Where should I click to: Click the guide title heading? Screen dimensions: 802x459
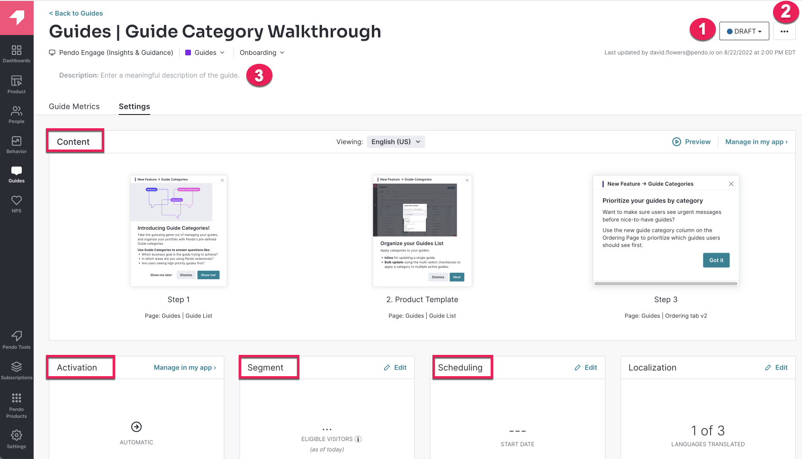(215, 32)
